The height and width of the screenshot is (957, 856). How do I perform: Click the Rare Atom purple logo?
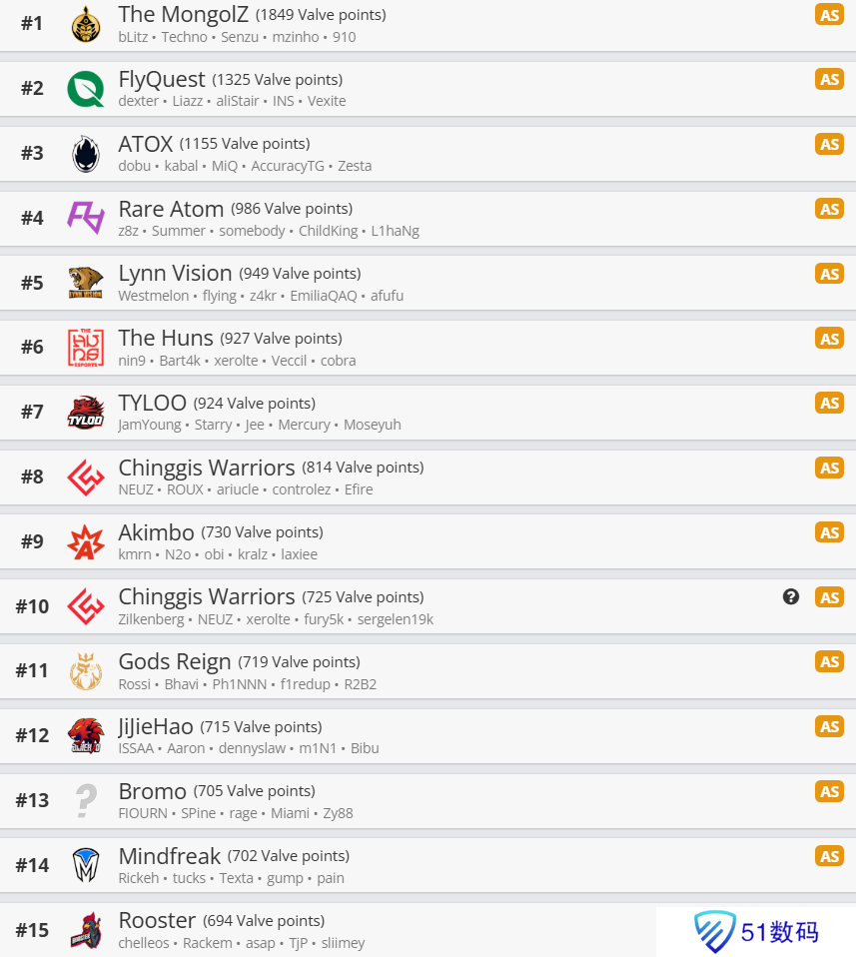coord(86,218)
